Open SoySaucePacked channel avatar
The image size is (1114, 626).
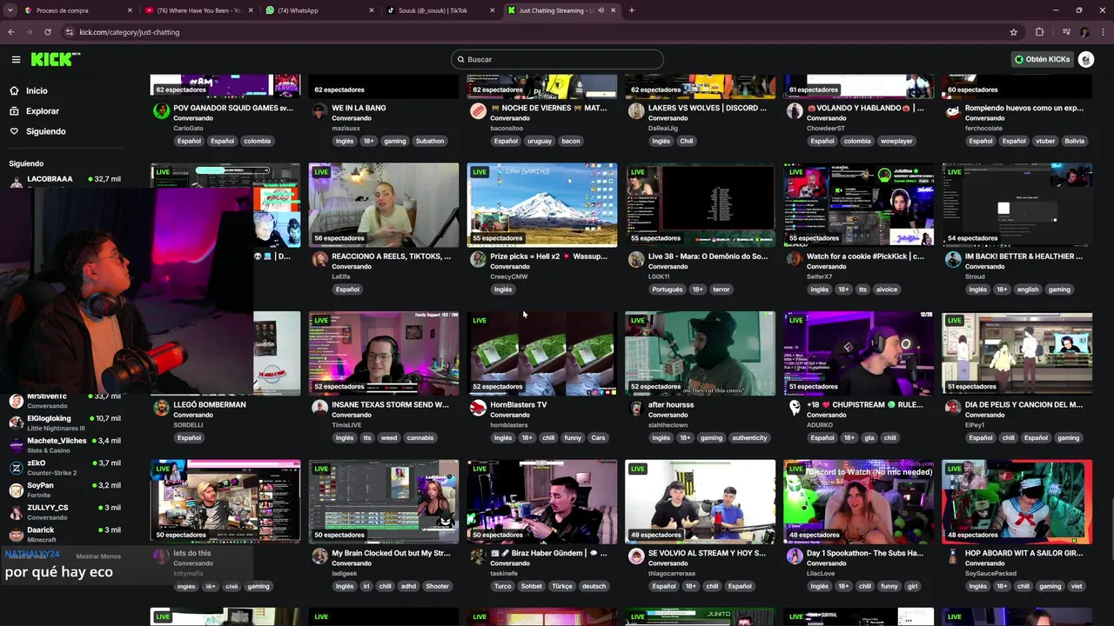(x=953, y=556)
